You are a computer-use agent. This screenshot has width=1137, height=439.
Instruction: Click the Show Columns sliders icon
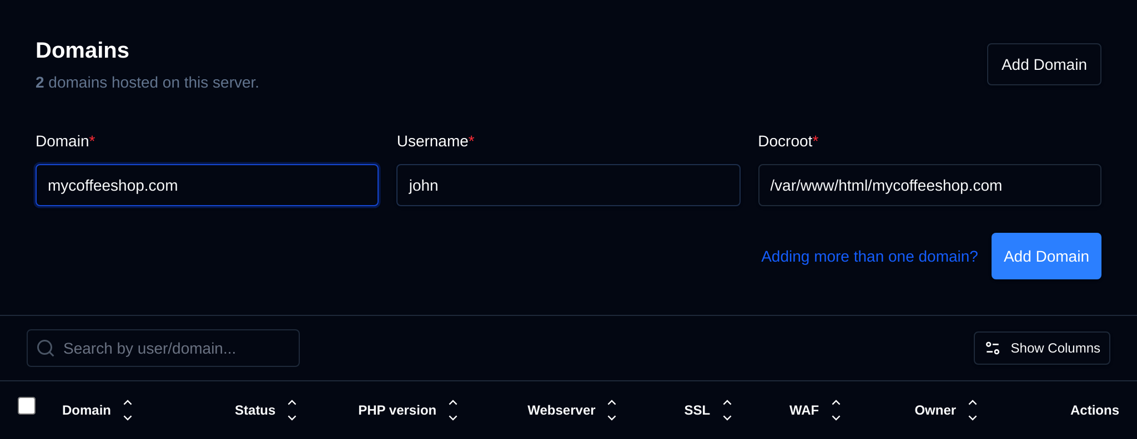993,348
